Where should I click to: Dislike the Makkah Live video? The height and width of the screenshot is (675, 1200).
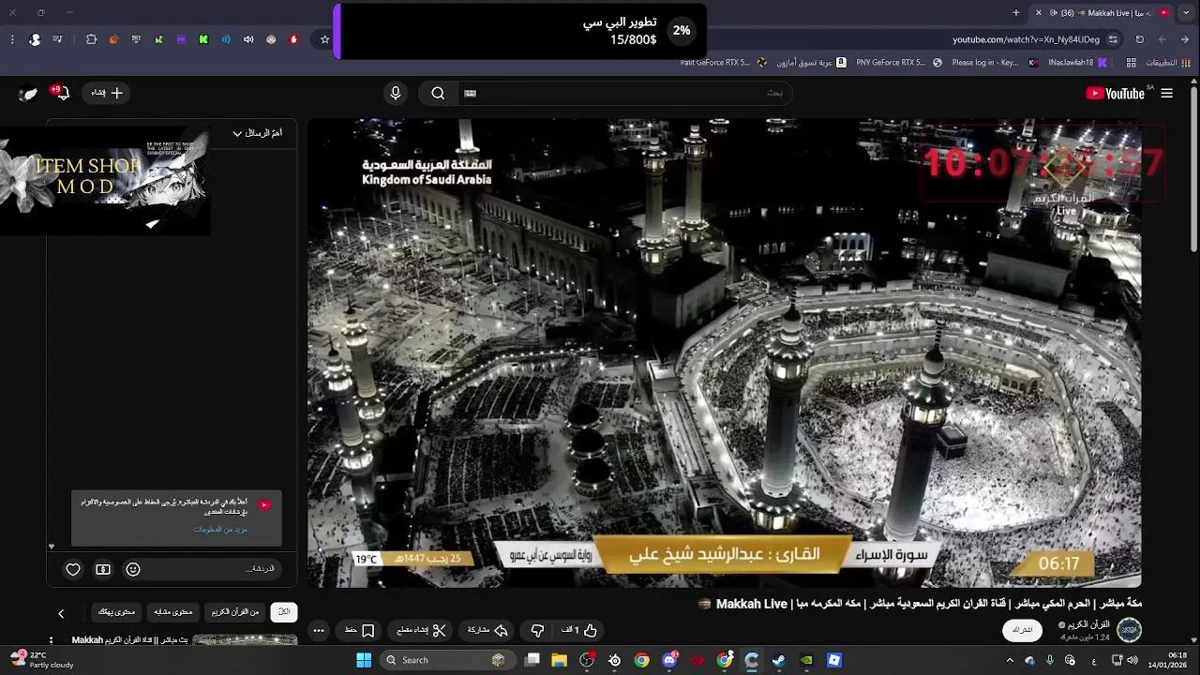point(537,630)
